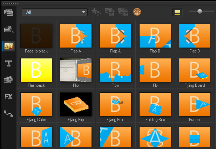
Task: Switch to the Title library
Action: coord(8,63)
